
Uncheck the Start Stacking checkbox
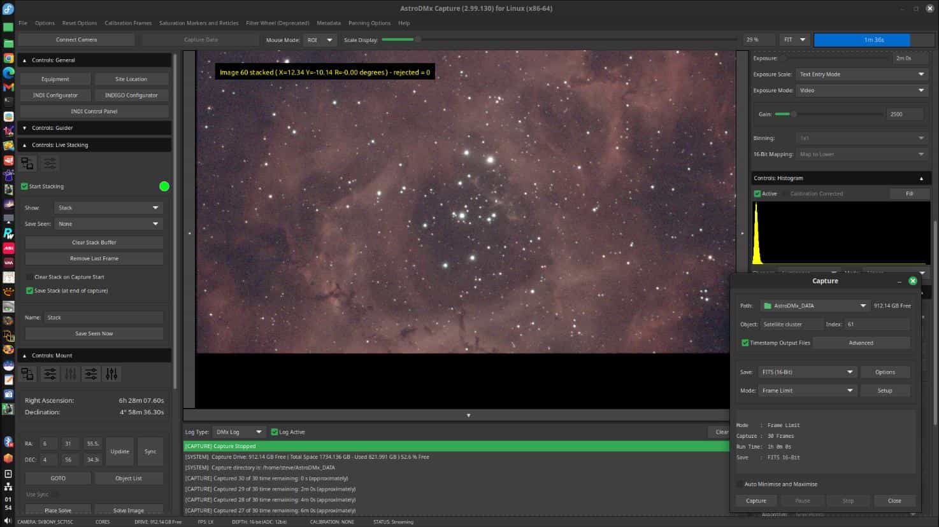tap(24, 186)
